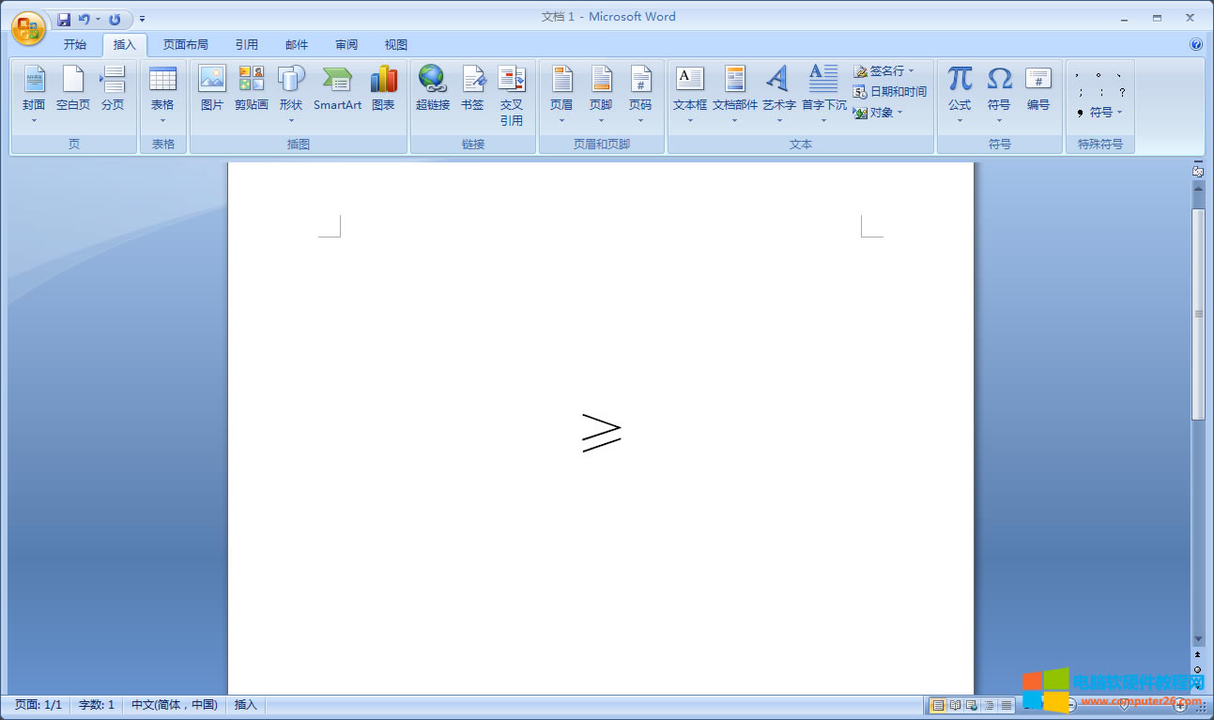The width and height of the screenshot is (1214, 720).
Task: Expand the shapes (形状) gallery
Action: click(291, 94)
